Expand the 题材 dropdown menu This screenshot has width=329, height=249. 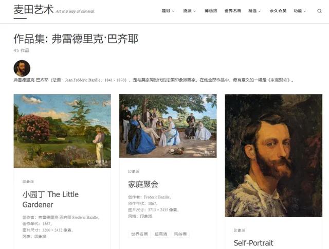pyautogui.click(x=168, y=11)
